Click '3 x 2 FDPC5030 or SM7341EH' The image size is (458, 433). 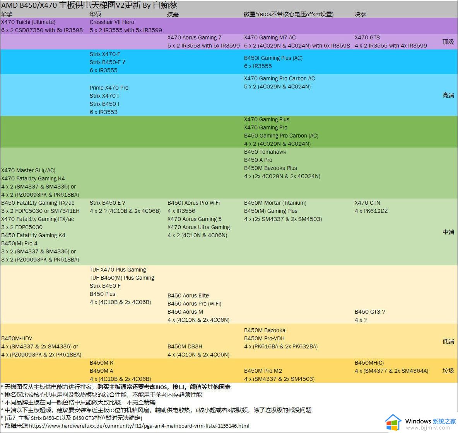click(40, 211)
